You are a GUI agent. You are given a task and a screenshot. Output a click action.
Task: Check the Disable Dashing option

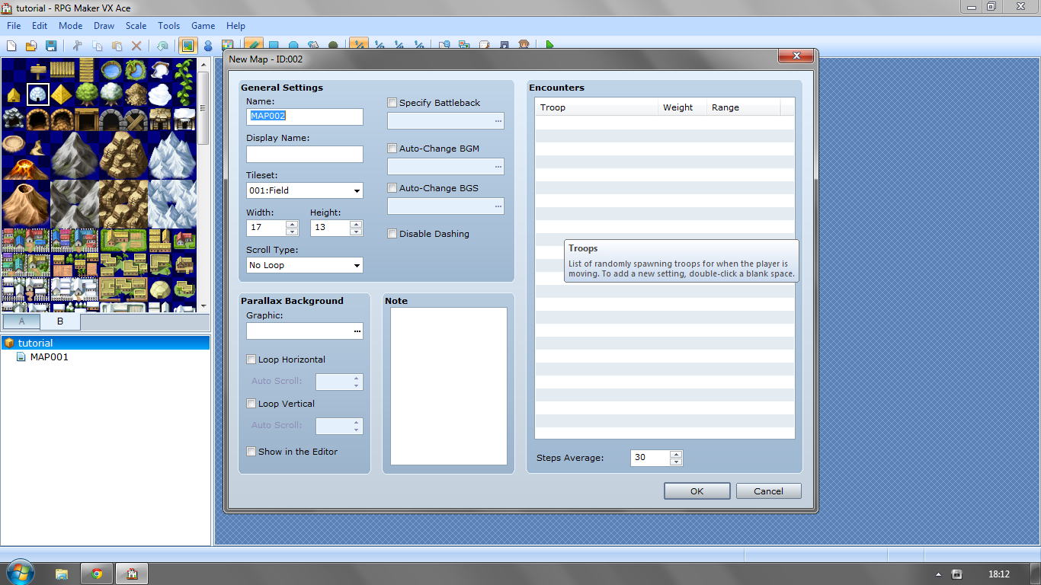coord(392,234)
